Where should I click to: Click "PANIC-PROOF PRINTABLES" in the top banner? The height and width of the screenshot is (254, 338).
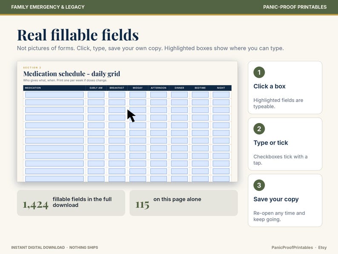click(x=295, y=7)
